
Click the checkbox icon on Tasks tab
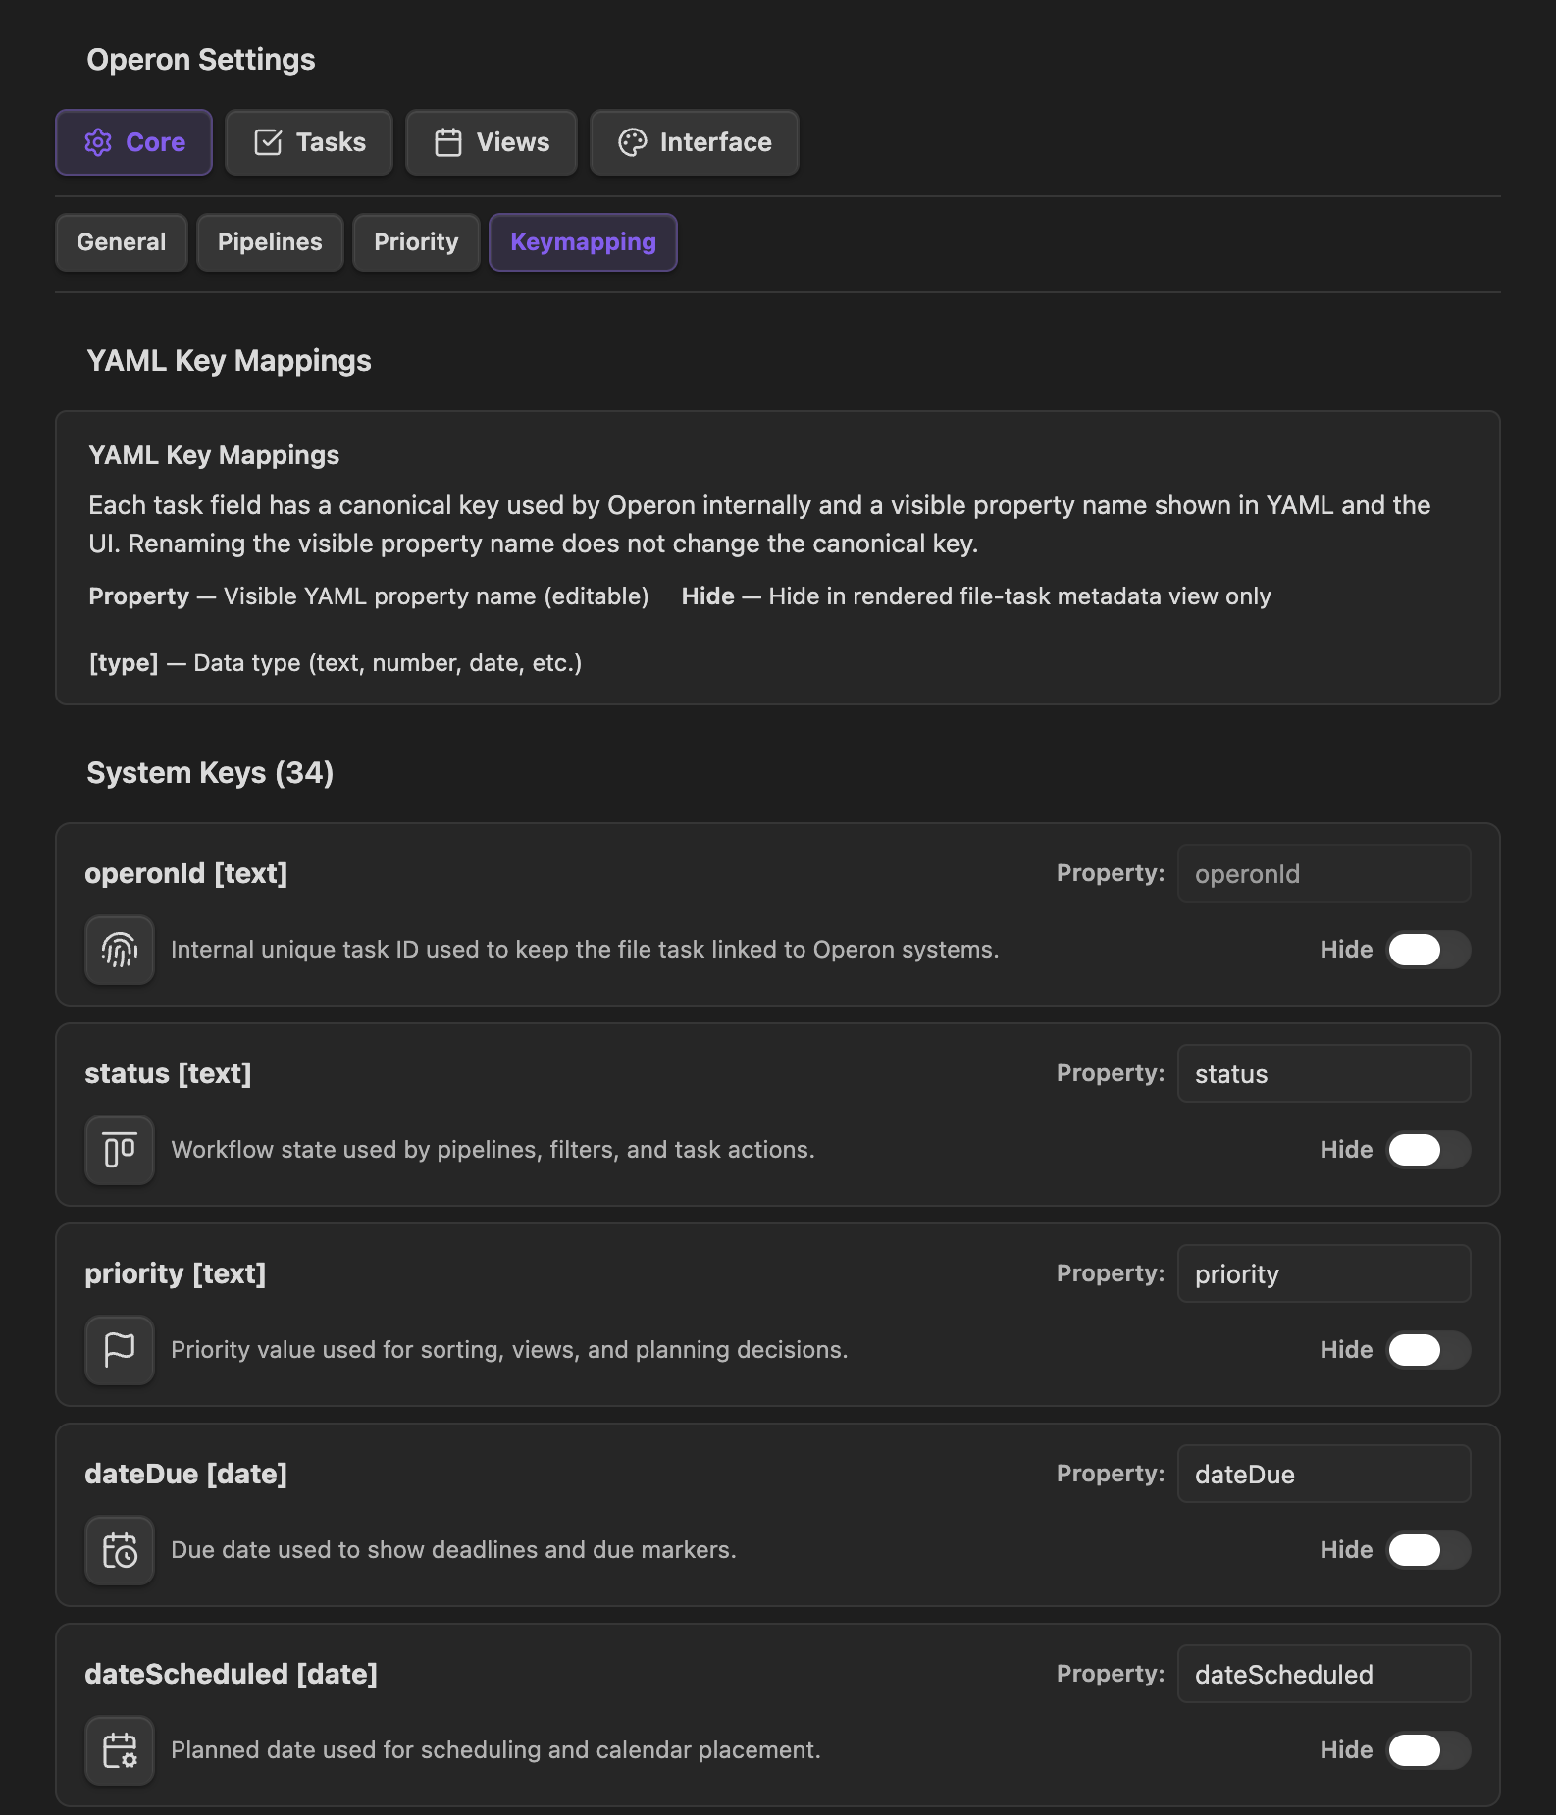268,142
